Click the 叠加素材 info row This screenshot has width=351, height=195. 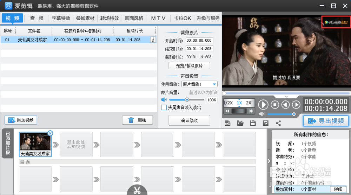point(311,189)
